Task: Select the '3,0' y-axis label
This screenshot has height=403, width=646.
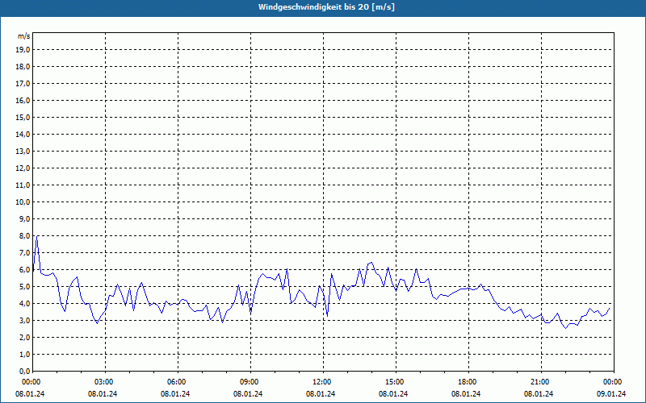Action: pos(24,320)
